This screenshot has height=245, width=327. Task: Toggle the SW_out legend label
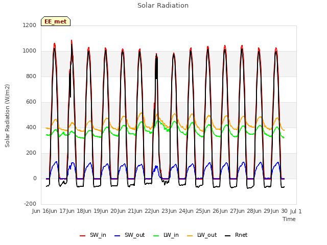point(135,235)
